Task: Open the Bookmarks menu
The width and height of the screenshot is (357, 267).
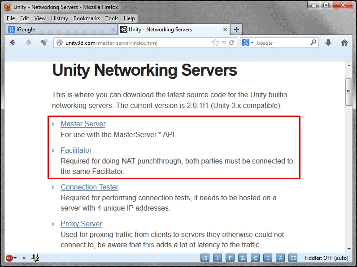Action: 87,18
